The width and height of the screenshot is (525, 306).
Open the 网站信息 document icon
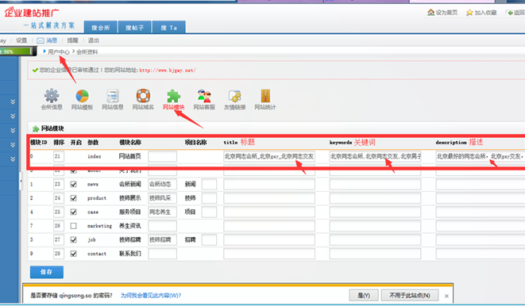click(113, 96)
